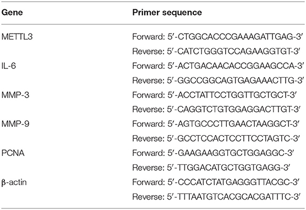This screenshot has height=210, width=306.
Task: Click the MMP-9 forward primer sequence
Action: click(x=215, y=124)
